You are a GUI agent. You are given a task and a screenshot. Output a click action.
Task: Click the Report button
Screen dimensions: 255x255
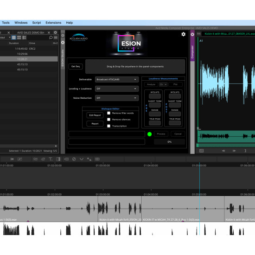coord(95,124)
